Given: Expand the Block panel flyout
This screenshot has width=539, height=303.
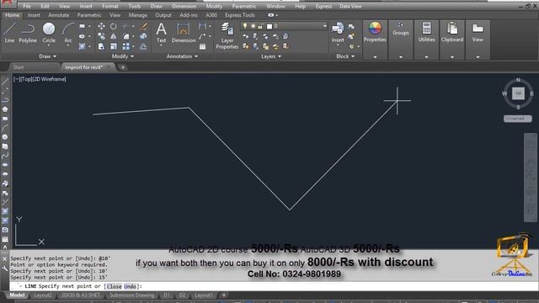Looking at the screenshot, I should point(345,56).
